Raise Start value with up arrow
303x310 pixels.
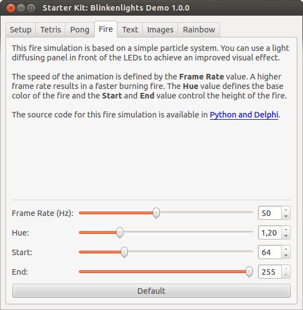coord(286,249)
